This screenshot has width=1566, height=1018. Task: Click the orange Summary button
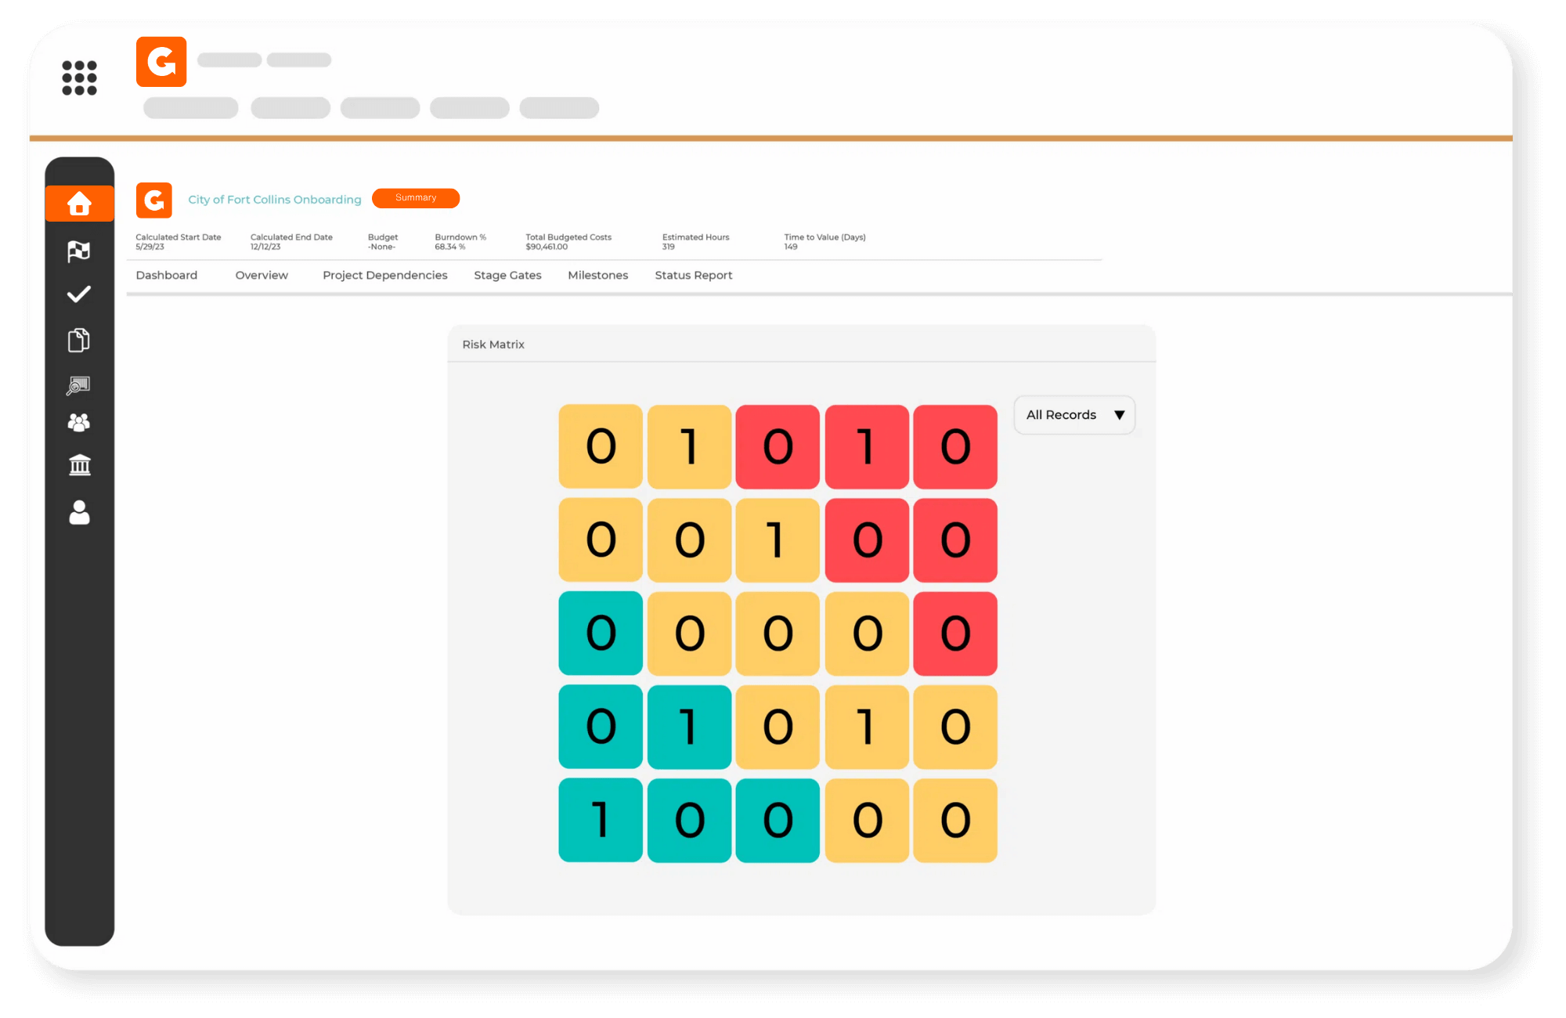click(416, 198)
